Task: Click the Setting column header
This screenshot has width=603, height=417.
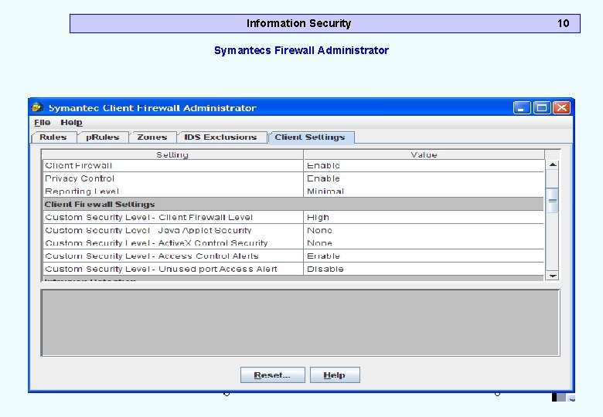Action: tap(172, 154)
